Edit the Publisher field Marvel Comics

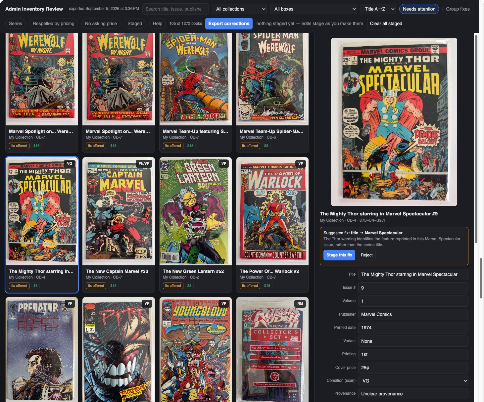[x=413, y=314]
